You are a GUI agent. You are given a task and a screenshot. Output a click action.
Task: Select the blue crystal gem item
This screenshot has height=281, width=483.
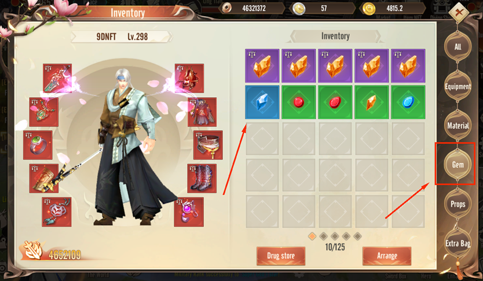pos(262,102)
